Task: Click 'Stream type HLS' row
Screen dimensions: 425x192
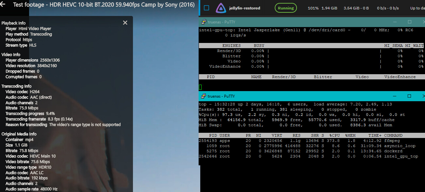Action: 21,45
